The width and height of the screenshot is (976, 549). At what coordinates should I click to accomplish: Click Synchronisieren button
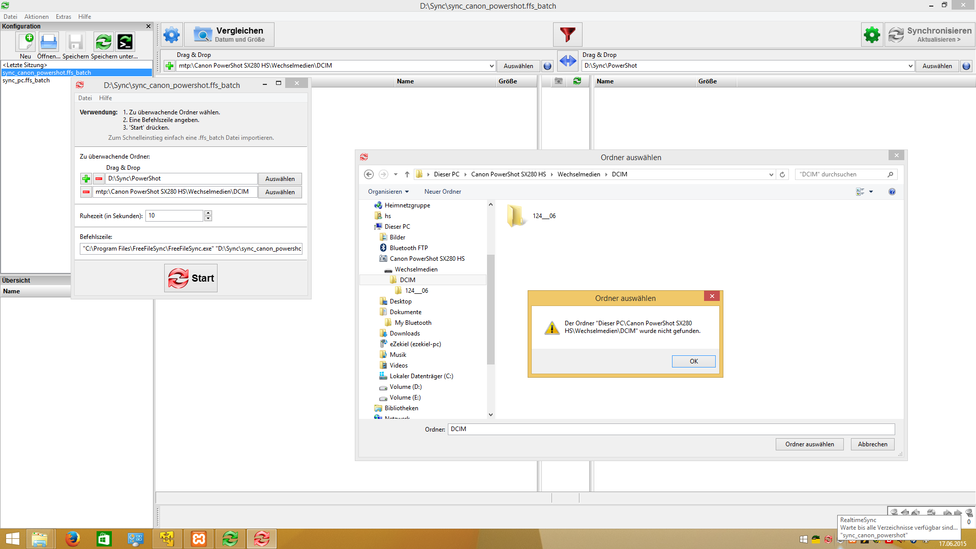[x=930, y=35]
